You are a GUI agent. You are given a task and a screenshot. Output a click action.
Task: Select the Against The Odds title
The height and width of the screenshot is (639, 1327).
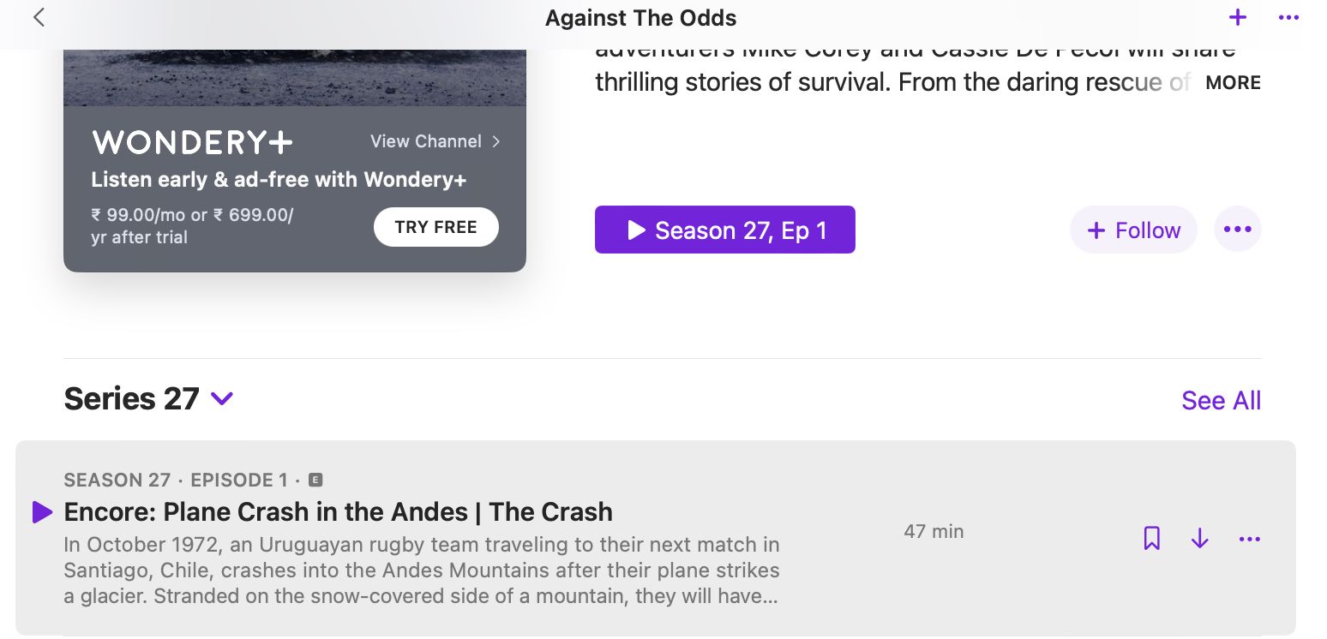tap(640, 17)
